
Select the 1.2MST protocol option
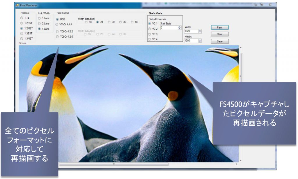[x=22, y=28]
